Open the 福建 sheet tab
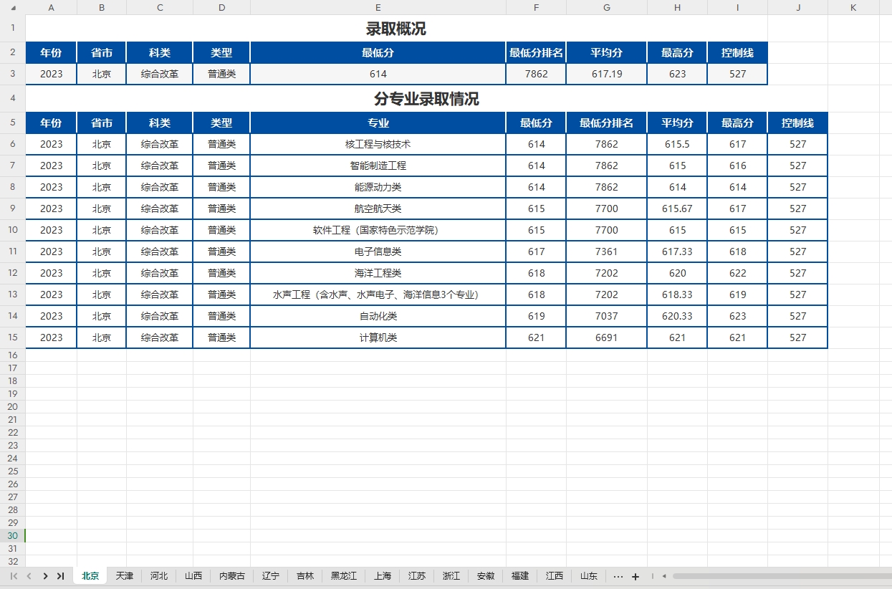Viewport: 892px width, 589px height. (519, 576)
